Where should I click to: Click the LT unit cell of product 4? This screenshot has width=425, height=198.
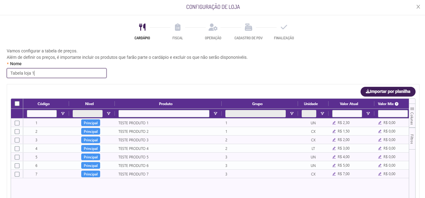pyautogui.click(x=313, y=148)
